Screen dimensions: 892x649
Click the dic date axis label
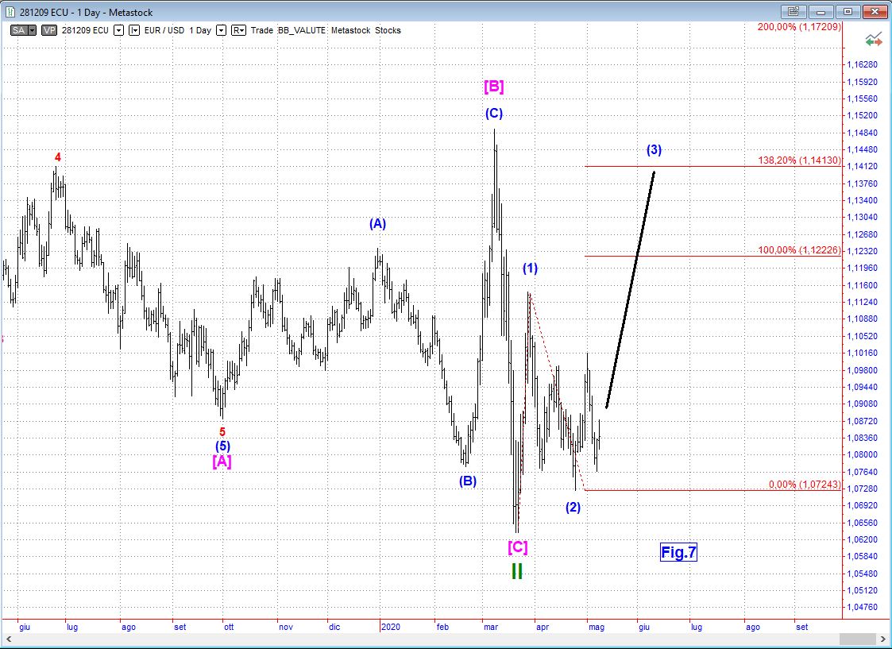(x=334, y=627)
